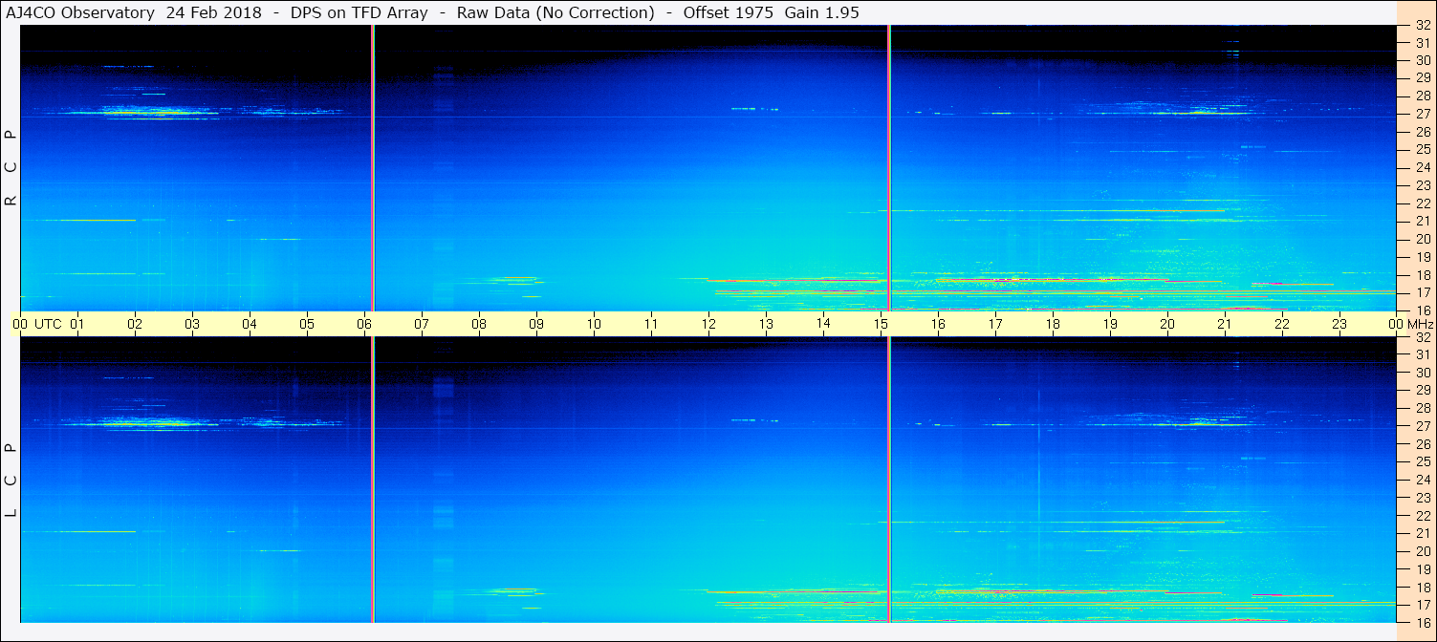
Task: Click the 18 hour tick on time axis
Action: pos(1053,324)
